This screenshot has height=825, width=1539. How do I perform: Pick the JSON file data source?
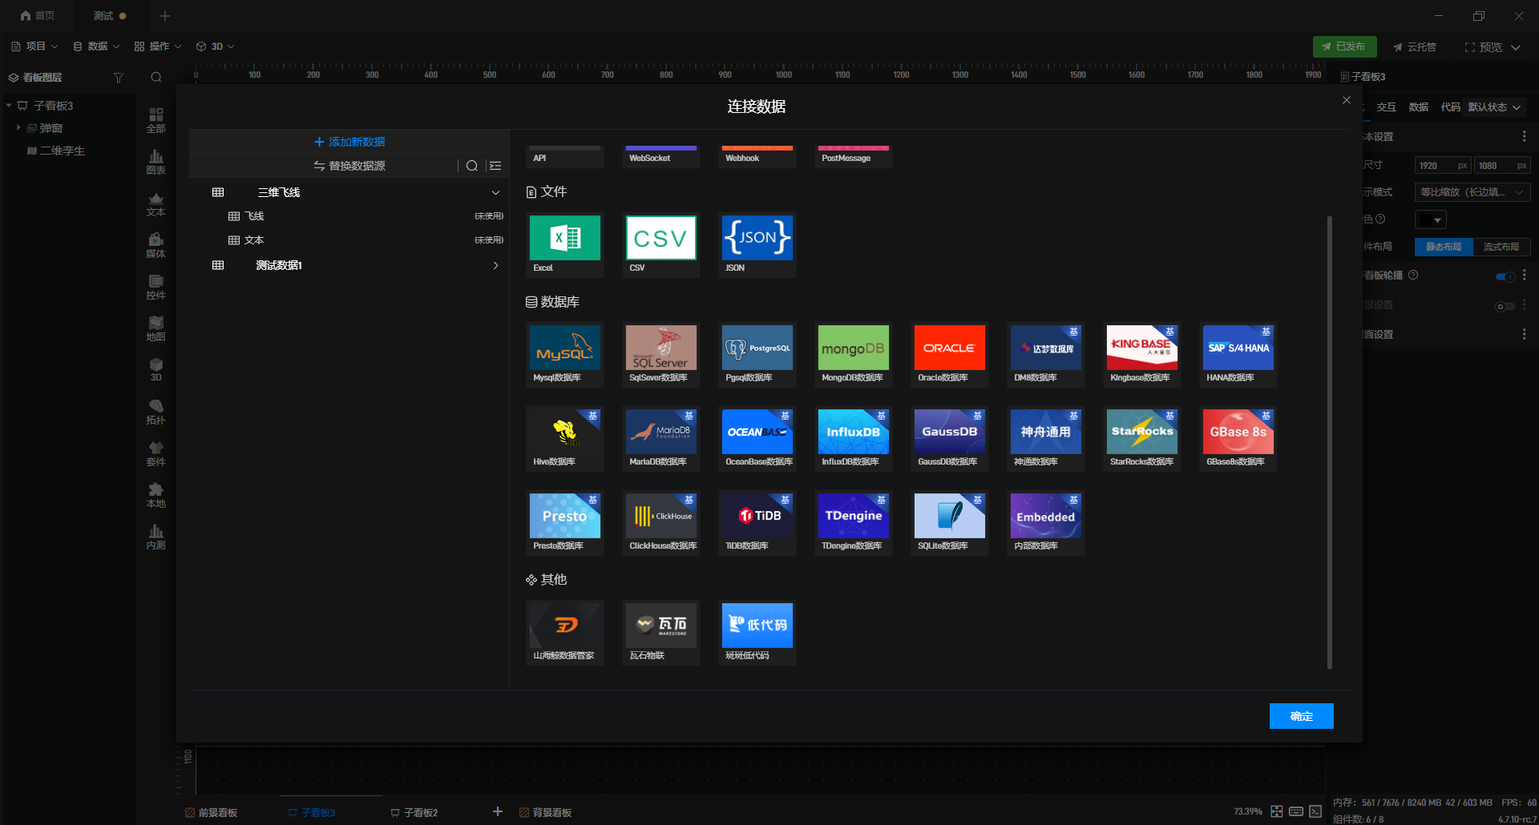757,244
